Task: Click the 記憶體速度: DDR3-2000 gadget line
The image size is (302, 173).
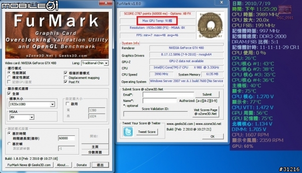Action: tap(259, 36)
